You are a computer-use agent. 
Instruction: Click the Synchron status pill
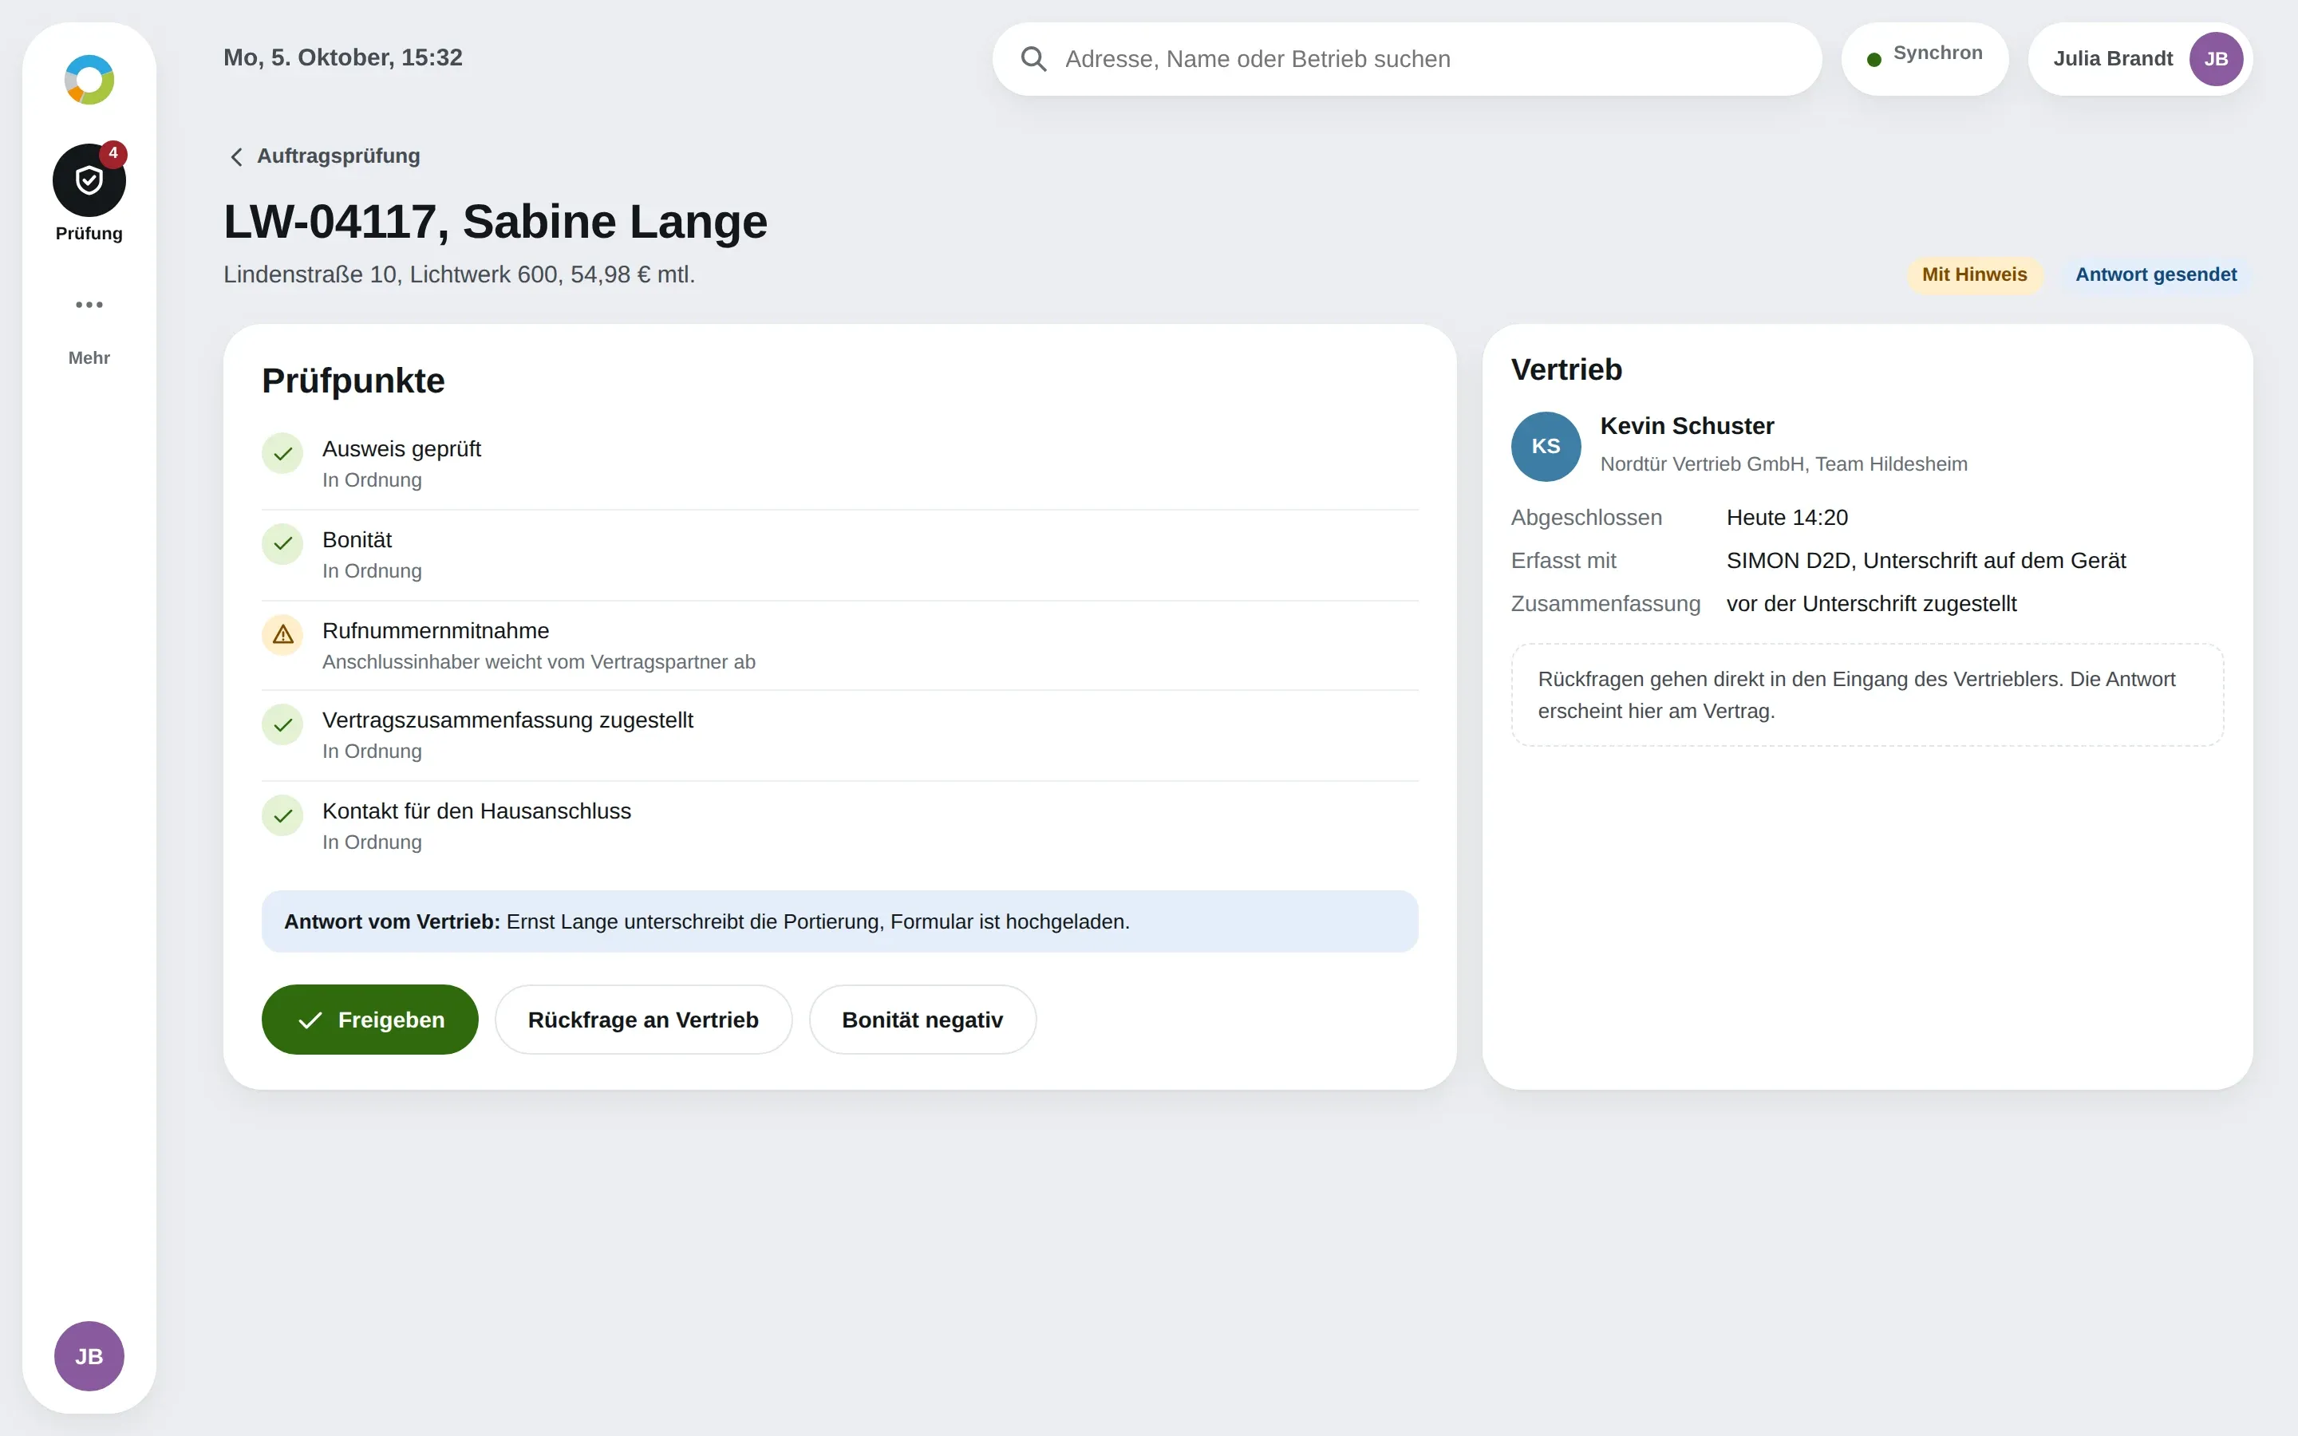coord(1924,59)
